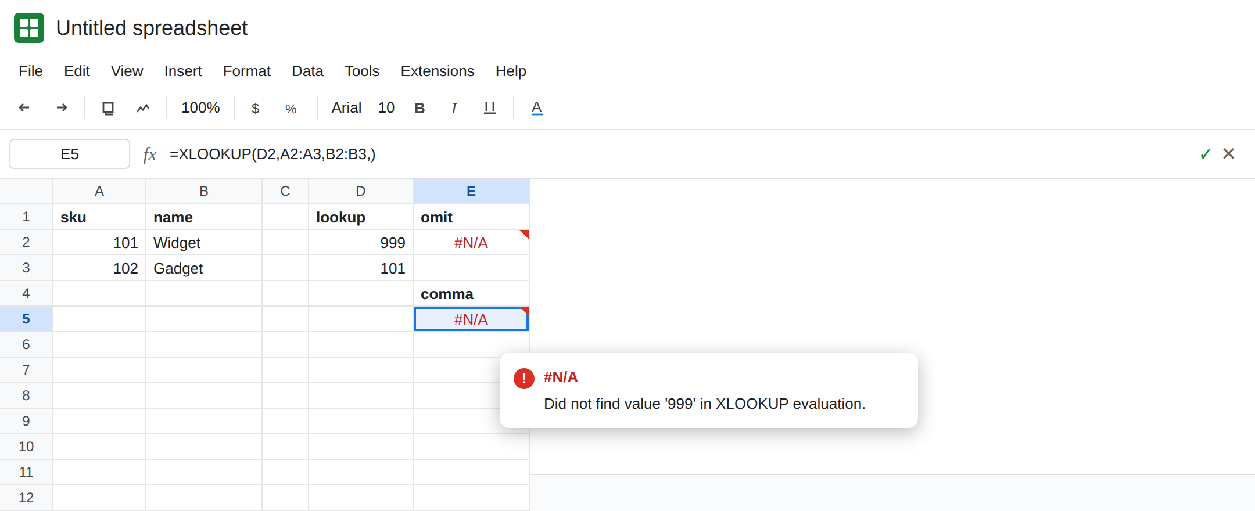Click the fx function icon
Screen dimensions: 1255x511
150,154
